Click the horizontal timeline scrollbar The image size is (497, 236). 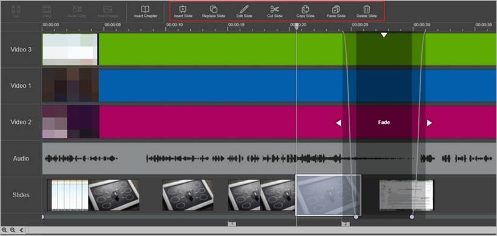(261, 230)
